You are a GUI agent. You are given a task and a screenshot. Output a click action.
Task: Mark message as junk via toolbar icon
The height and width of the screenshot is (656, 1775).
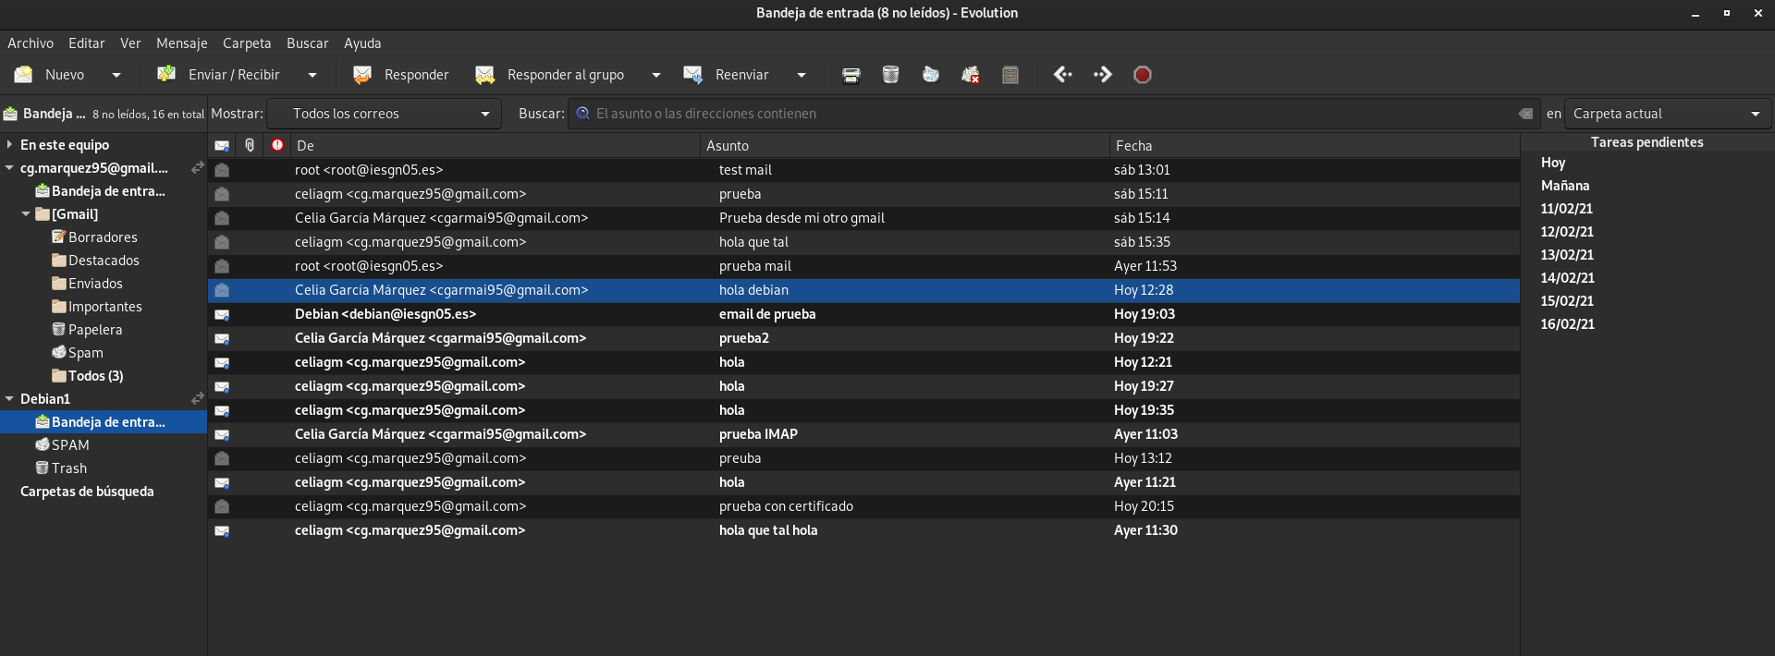(x=930, y=75)
